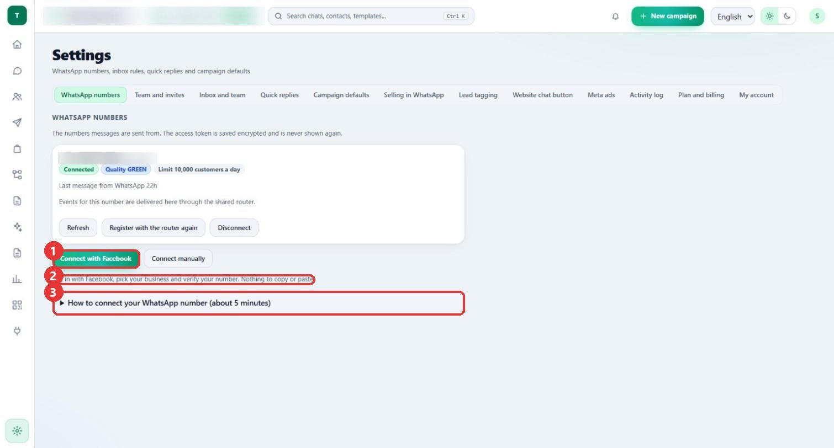The image size is (834, 448).
Task: Click the settings gear at sidebar bottom
Action: point(17,431)
